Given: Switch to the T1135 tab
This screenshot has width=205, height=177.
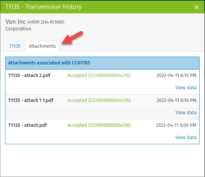Looking at the screenshot, I should pyautogui.click(x=15, y=46).
